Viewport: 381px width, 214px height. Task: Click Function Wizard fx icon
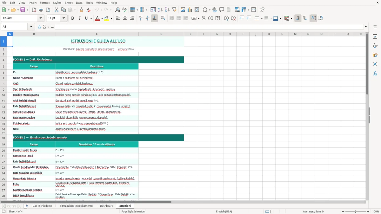point(39,27)
